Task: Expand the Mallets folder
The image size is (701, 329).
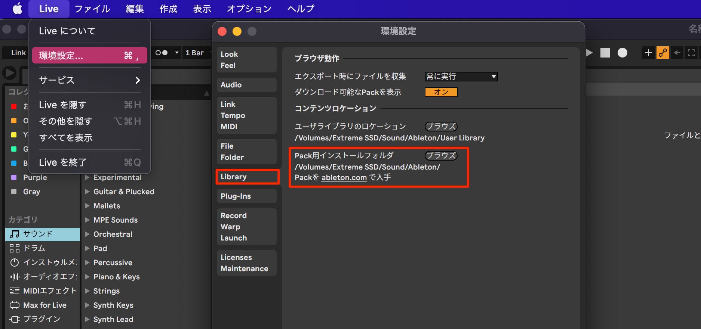Action: pos(87,206)
